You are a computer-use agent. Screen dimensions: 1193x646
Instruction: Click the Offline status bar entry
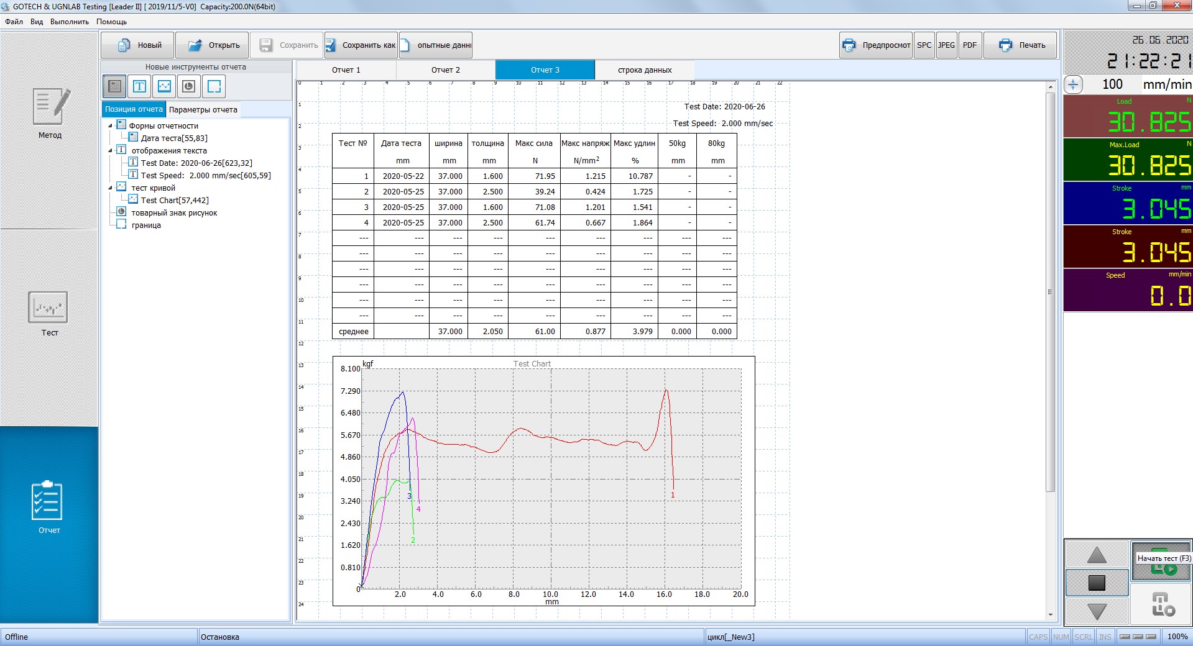coord(17,637)
